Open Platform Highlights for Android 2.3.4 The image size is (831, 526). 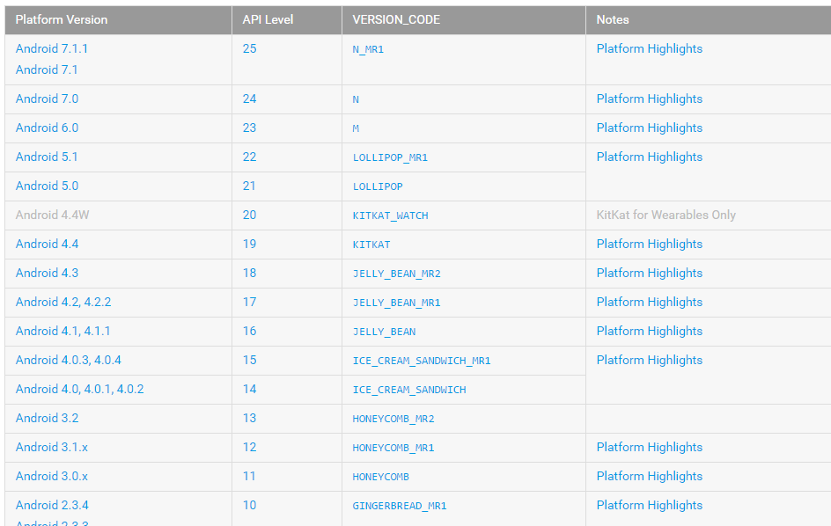point(650,506)
